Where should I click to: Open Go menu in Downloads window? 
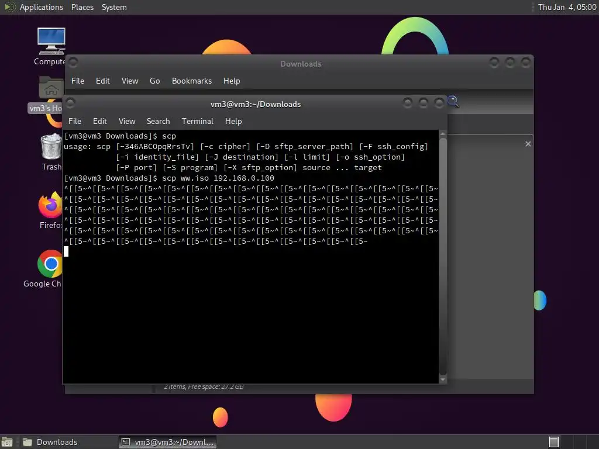pos(154,81)
